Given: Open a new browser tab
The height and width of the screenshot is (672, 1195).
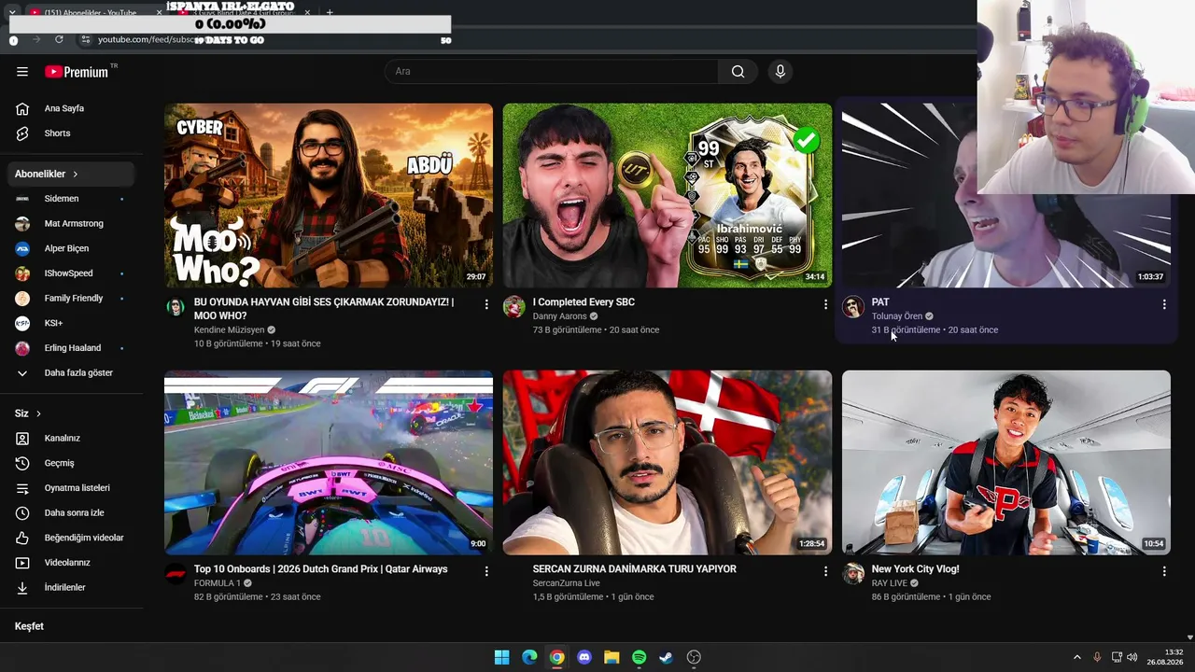Looking at the screenshot, I should pyautogui.click(x=330, y=12).
